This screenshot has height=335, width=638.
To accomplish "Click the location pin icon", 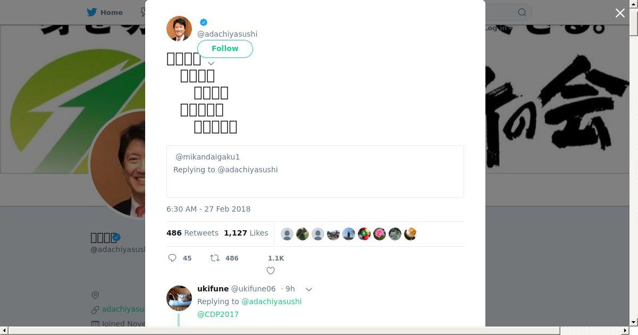I will pyautogui.click(x=95, y=295).
